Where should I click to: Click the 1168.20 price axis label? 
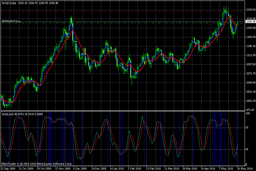pyautogui.click(x=251, y=37)
